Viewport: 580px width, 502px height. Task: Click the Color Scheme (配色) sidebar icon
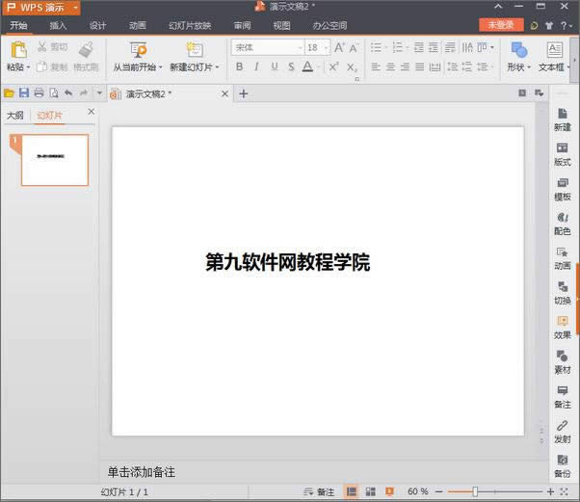coord(562,223)
